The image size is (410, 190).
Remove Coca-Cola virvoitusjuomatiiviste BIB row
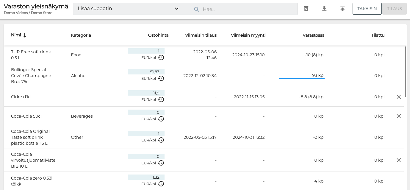coord(399,160)
